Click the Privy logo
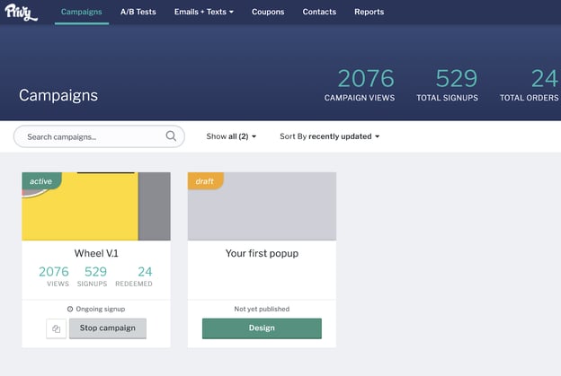 21,13
